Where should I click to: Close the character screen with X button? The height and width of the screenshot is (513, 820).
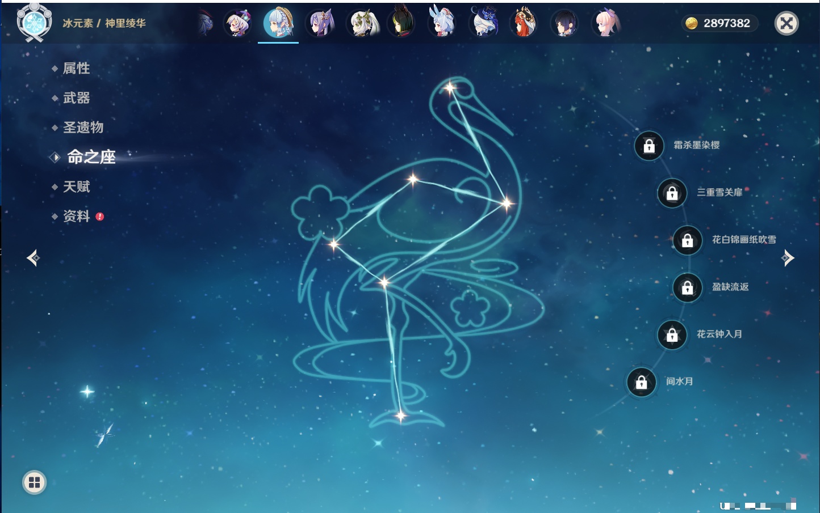pyautogui.click(x=786, y=23)
